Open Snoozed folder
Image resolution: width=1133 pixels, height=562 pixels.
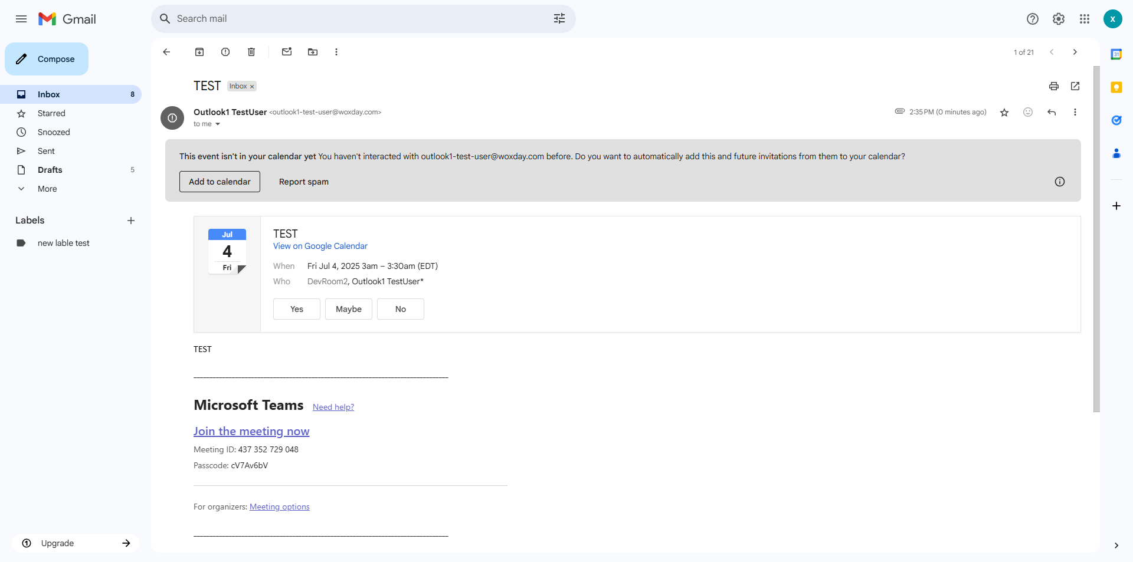point(71,132)
